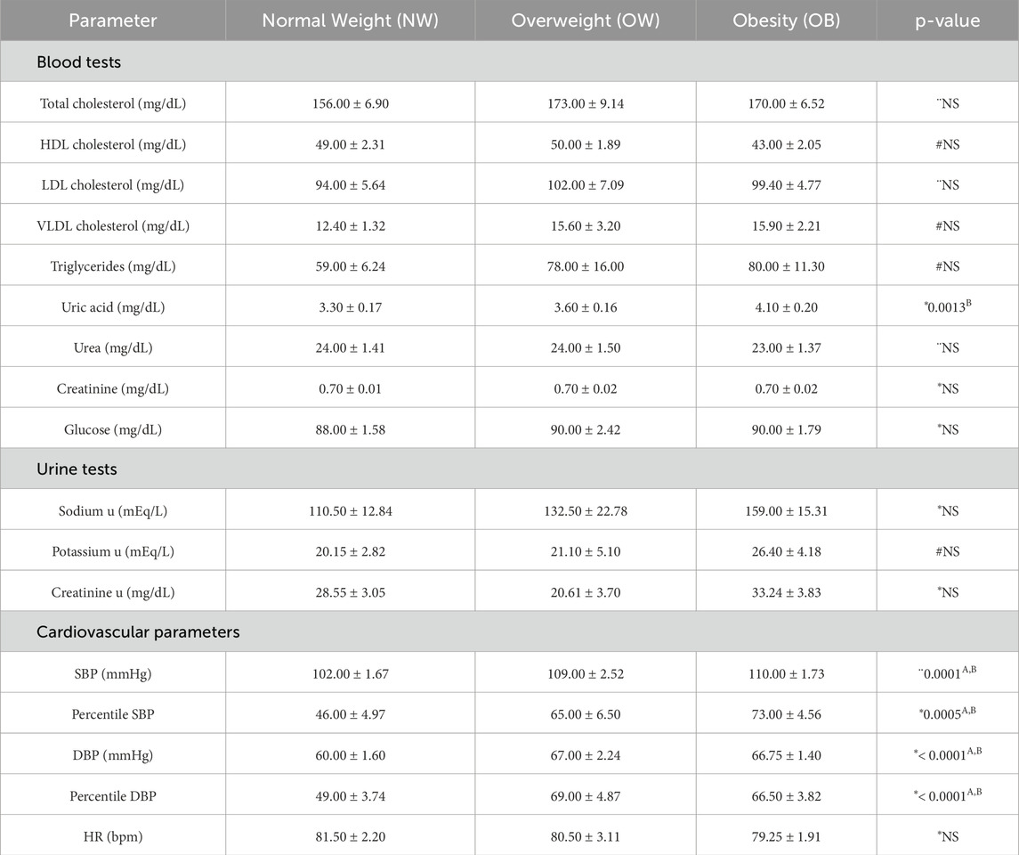Select the Cardiovascular parameters section heading

tap(138, 632)
